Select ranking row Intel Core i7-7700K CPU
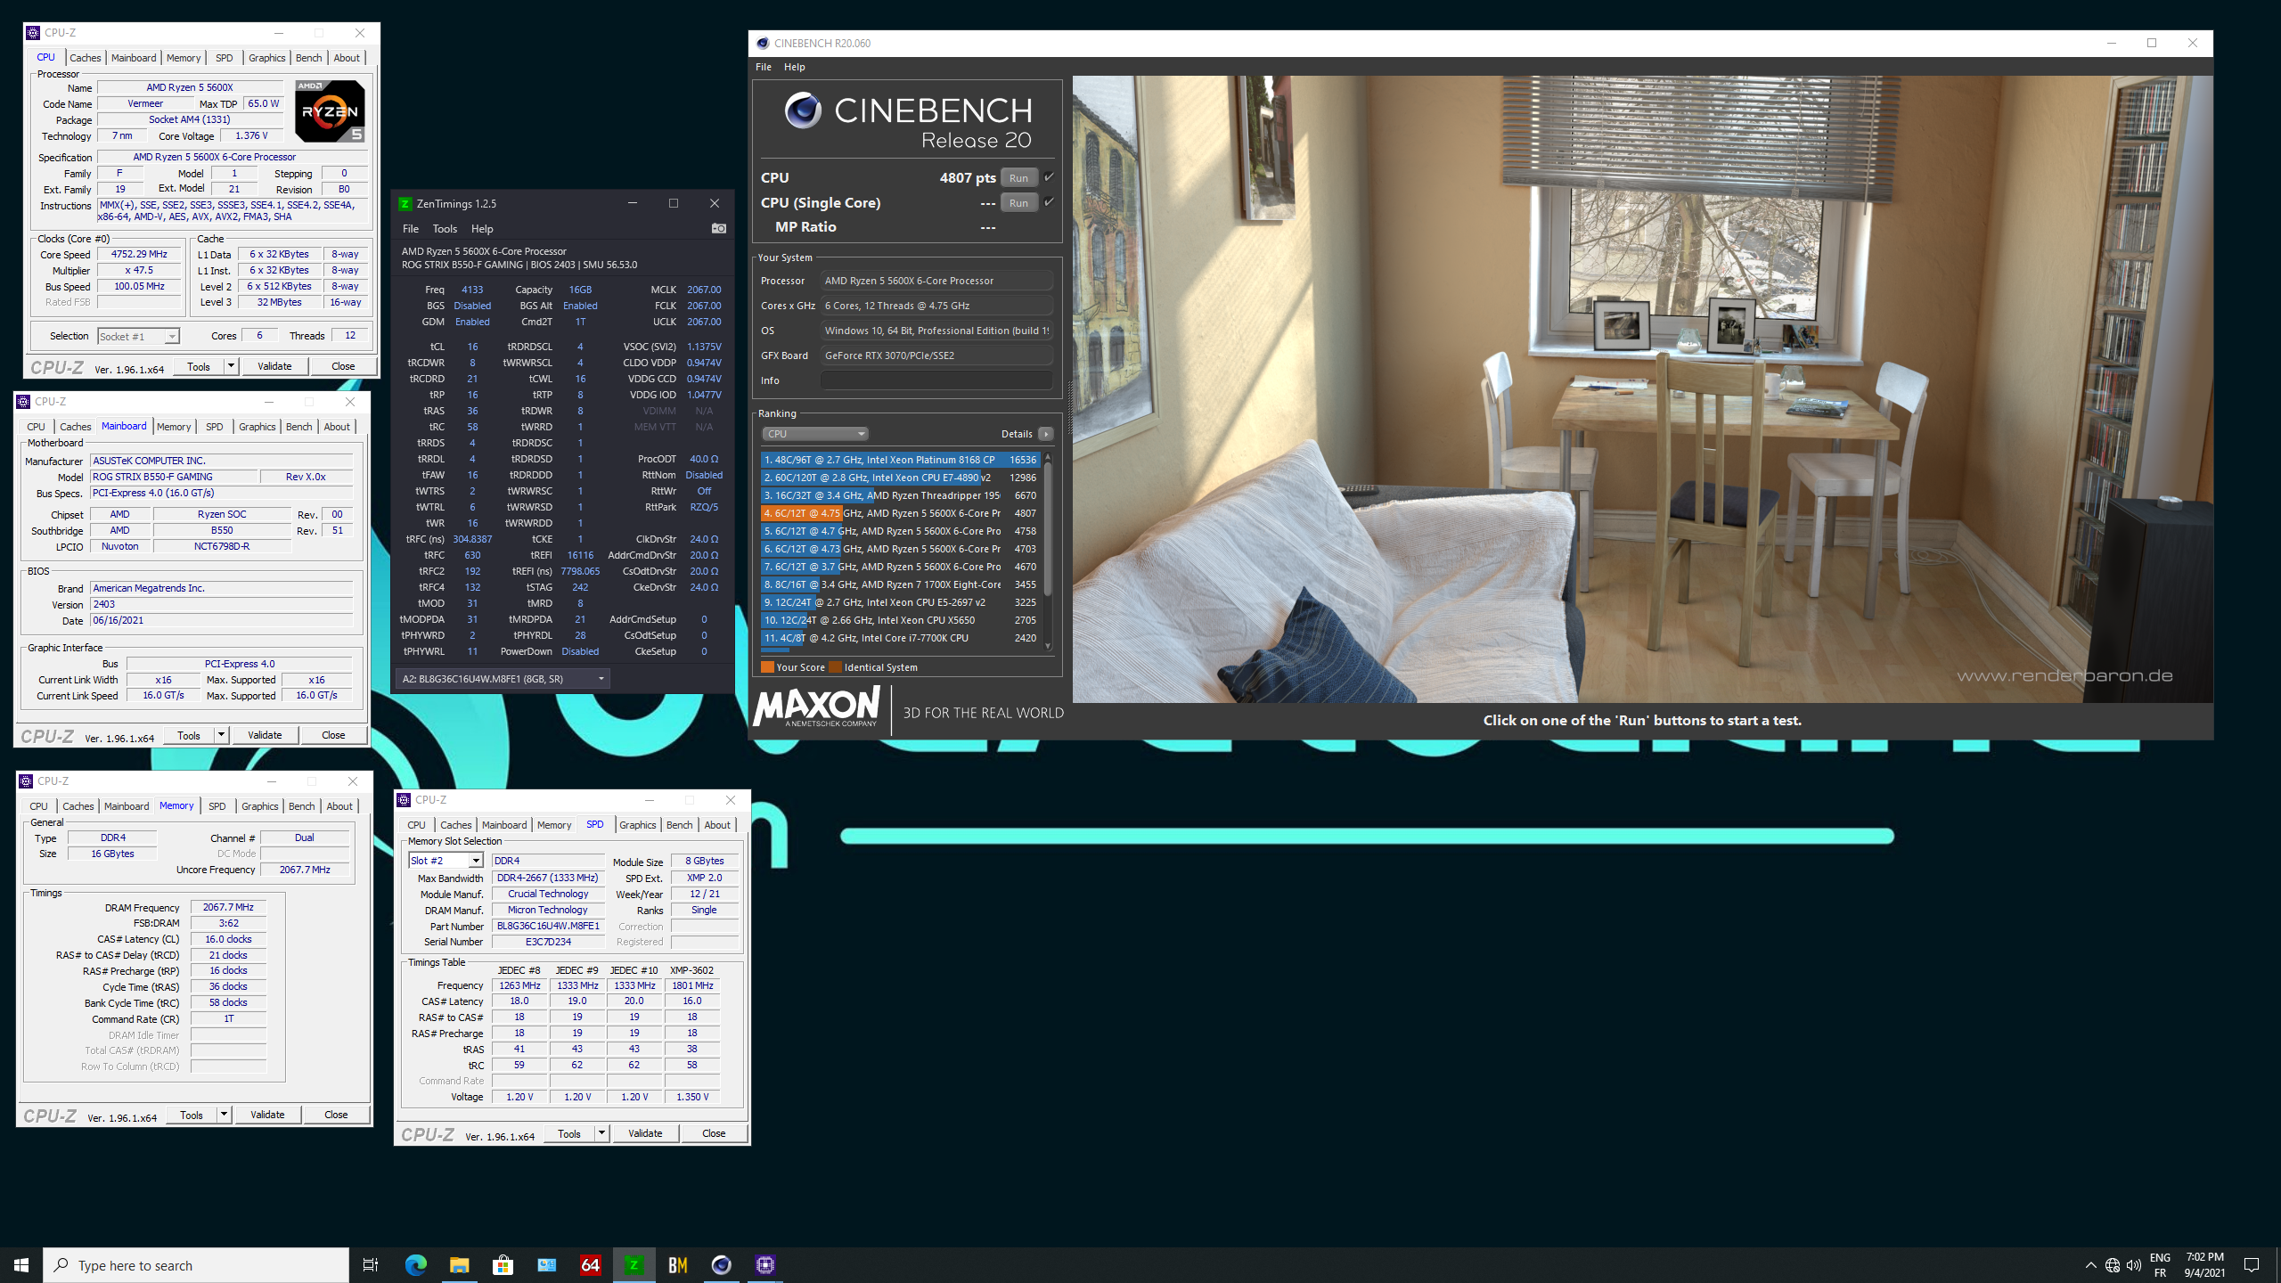2281x1283 pixels. pyautogui.click(x=900, y=638)
